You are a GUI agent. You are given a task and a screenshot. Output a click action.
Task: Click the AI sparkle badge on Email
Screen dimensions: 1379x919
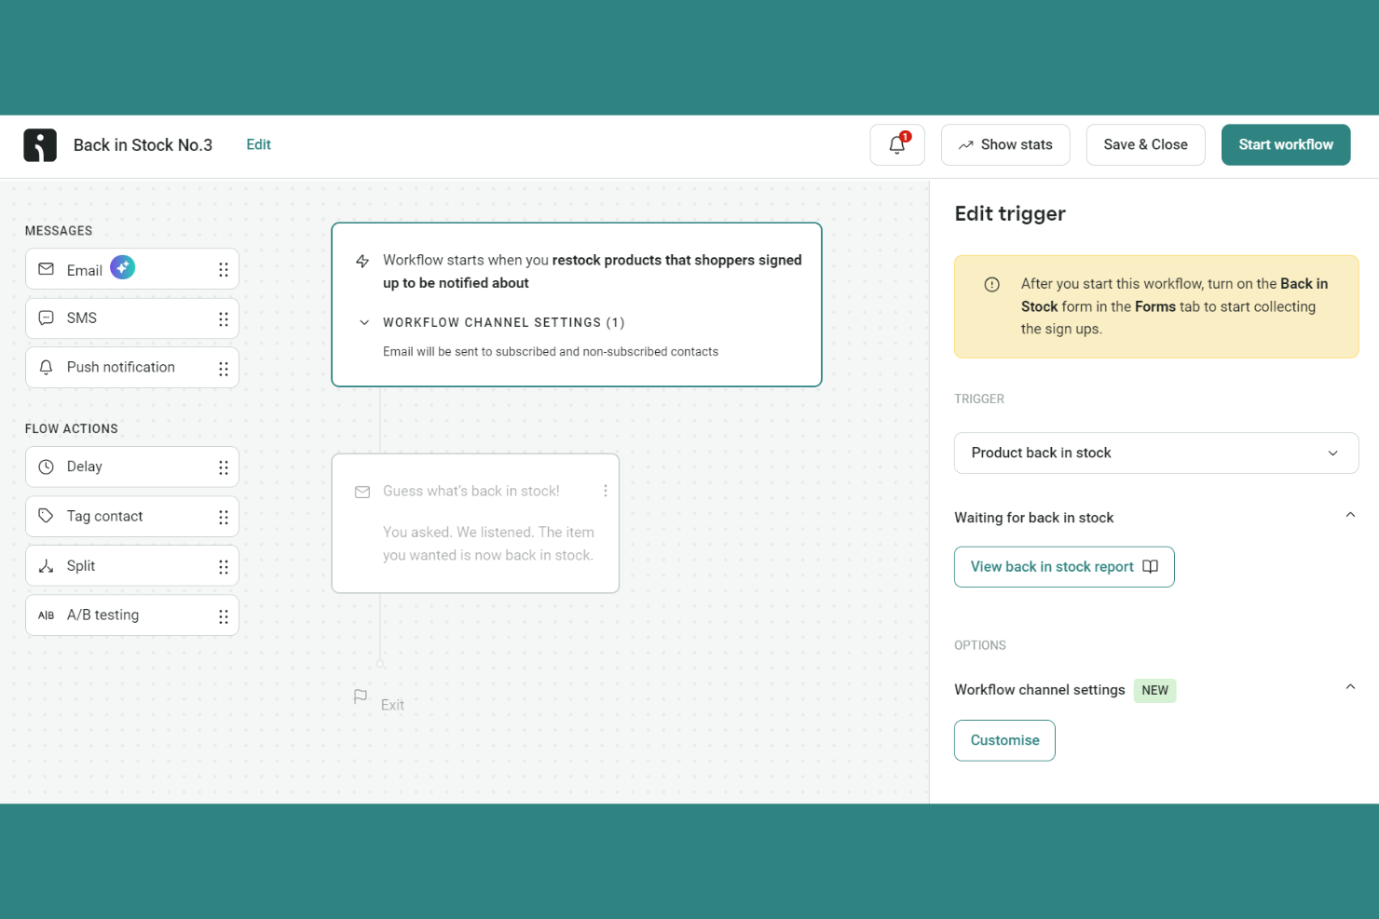(x=122, y=266)
